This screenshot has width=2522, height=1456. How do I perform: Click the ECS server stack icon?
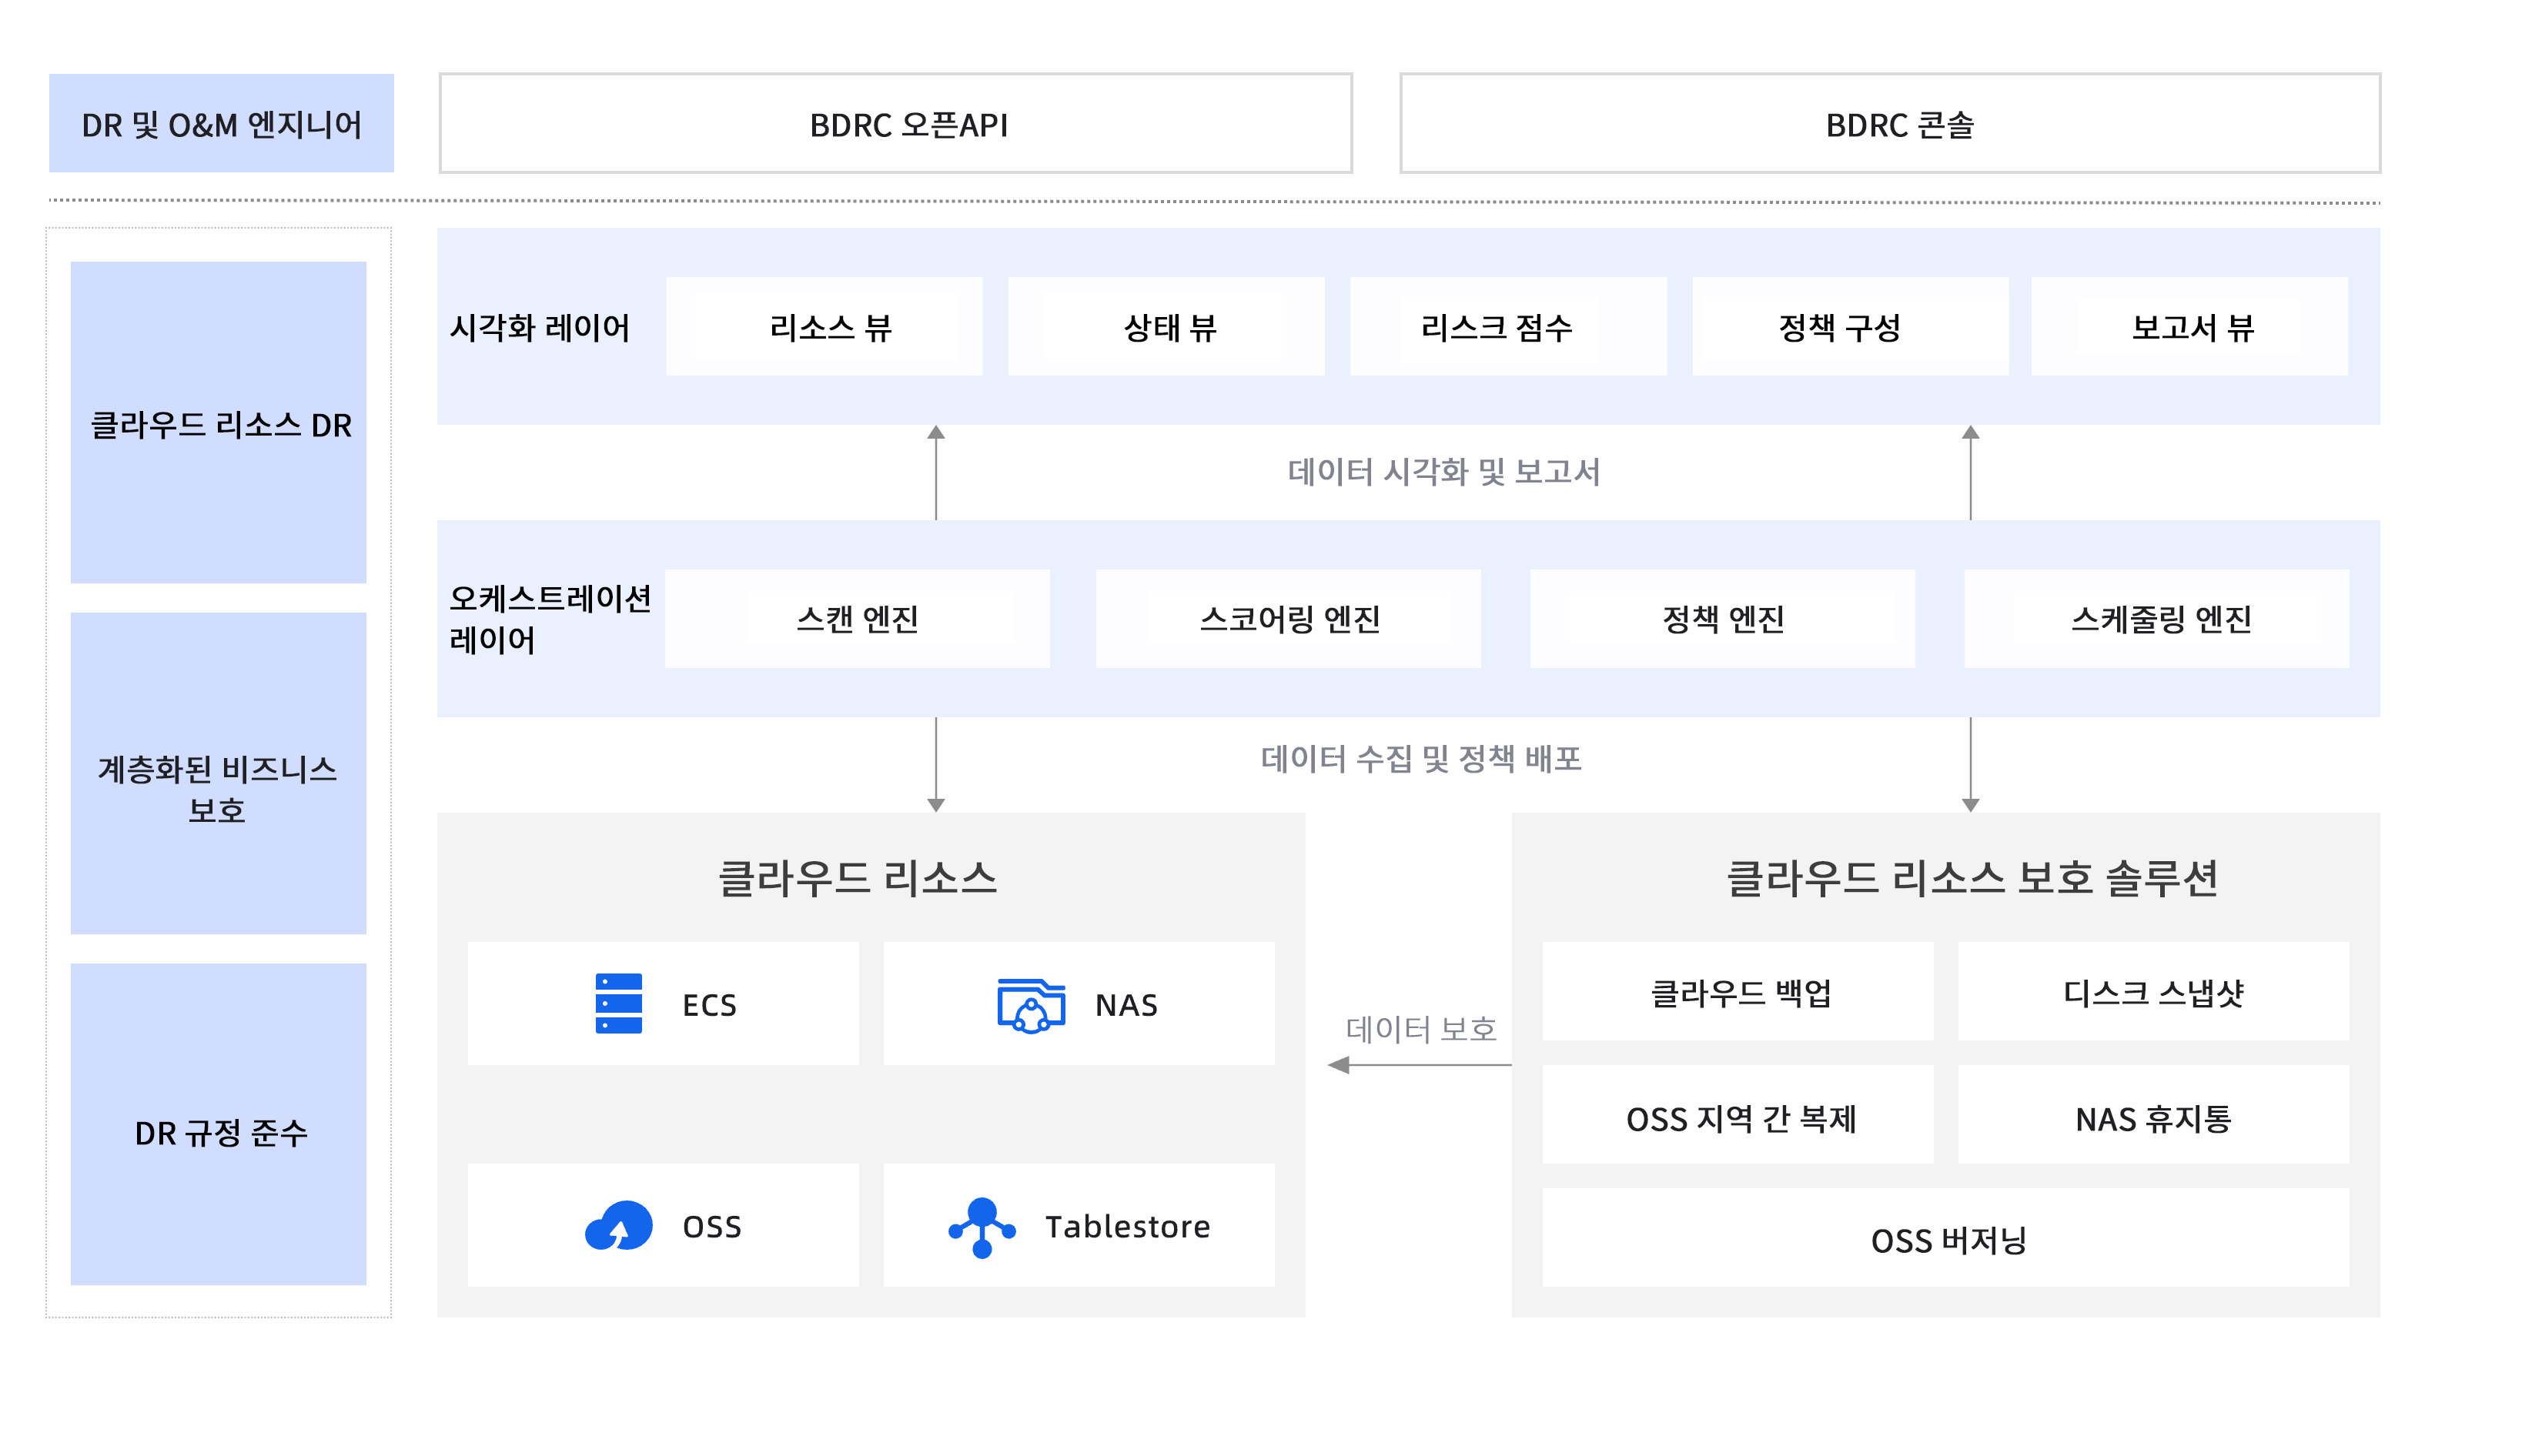pos(618,1003)
